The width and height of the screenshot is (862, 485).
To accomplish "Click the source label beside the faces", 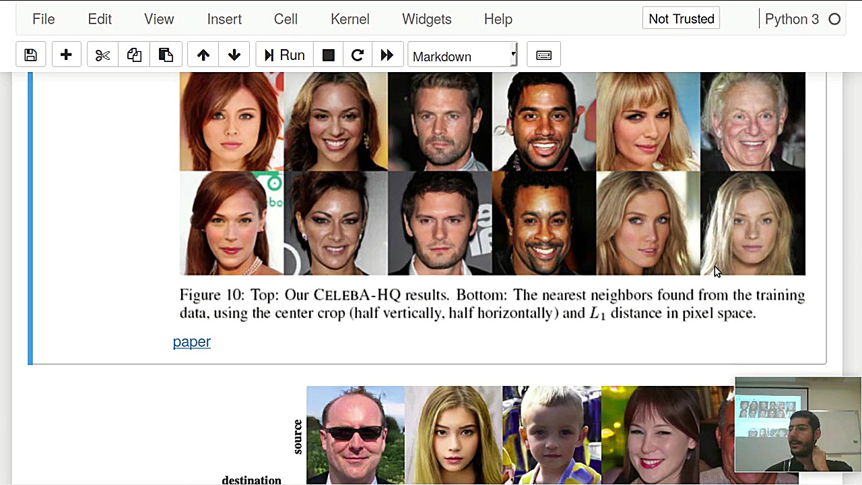I will [x=298, y=437].
